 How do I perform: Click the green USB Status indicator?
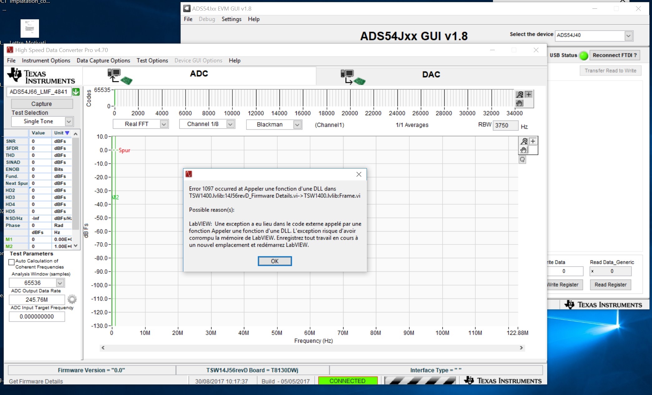(x=584, y=55)
